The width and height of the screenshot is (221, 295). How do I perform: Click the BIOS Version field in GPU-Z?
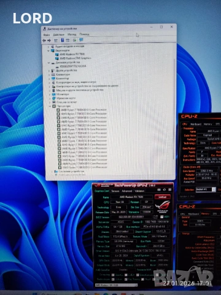click(131, 217)
